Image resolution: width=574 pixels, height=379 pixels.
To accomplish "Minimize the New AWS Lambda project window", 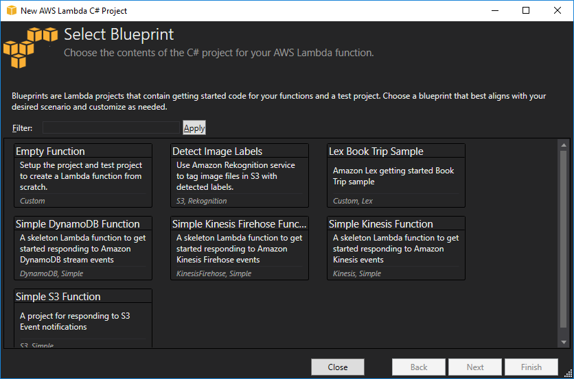I will pyautogui.click(x=494, y=10).
